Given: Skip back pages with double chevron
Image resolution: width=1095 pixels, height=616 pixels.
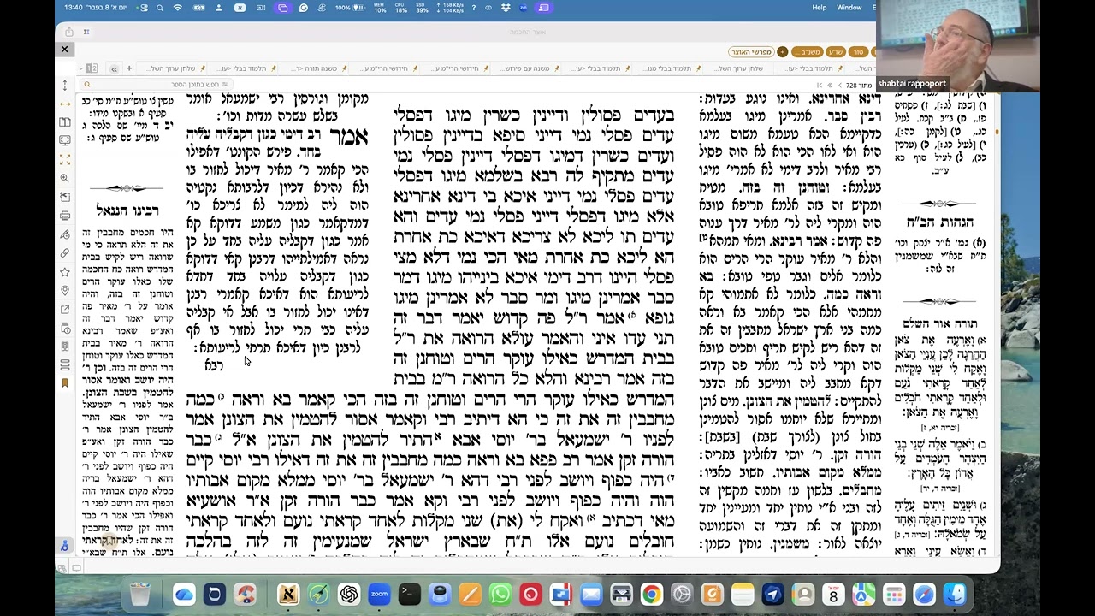Looking at the screenshot, I should [x=830, y=86].
